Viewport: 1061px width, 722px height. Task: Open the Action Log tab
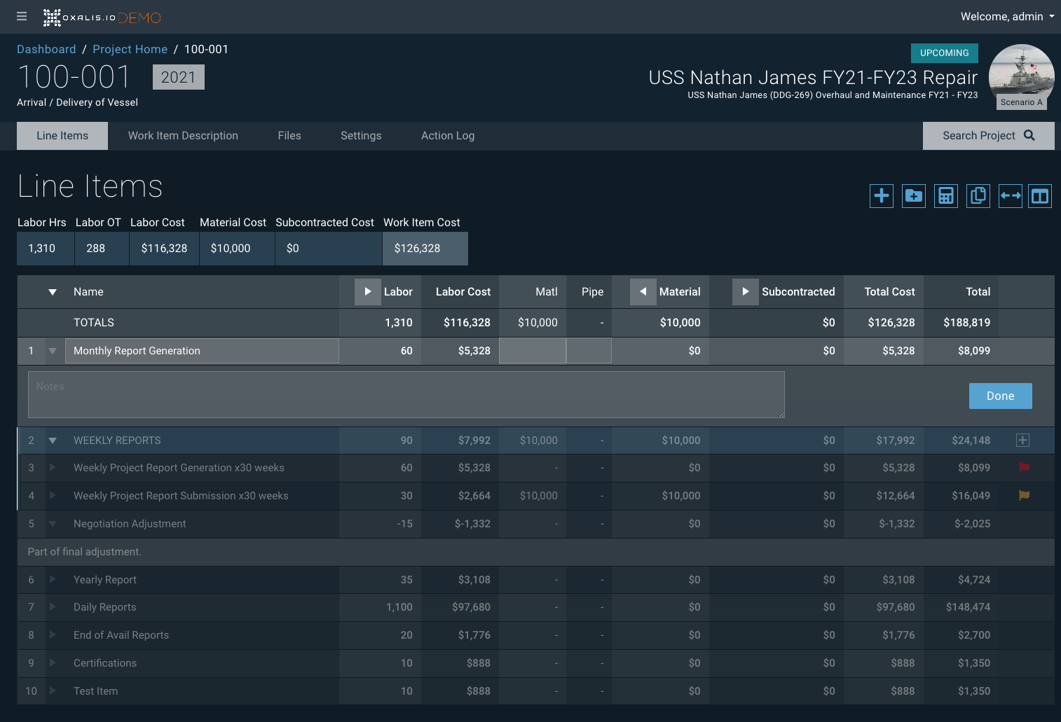[447, 136]
